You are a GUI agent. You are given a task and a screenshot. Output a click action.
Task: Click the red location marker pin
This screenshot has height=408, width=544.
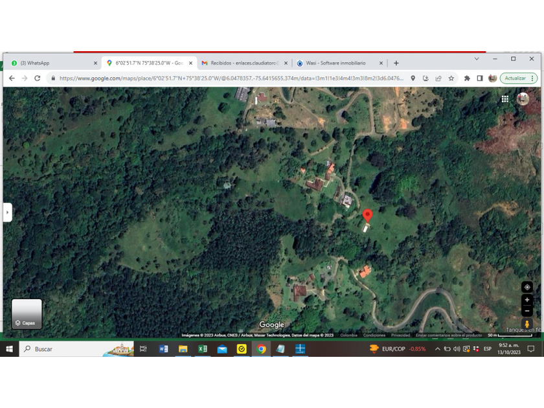pyautogui.click(x=367, y=216)
